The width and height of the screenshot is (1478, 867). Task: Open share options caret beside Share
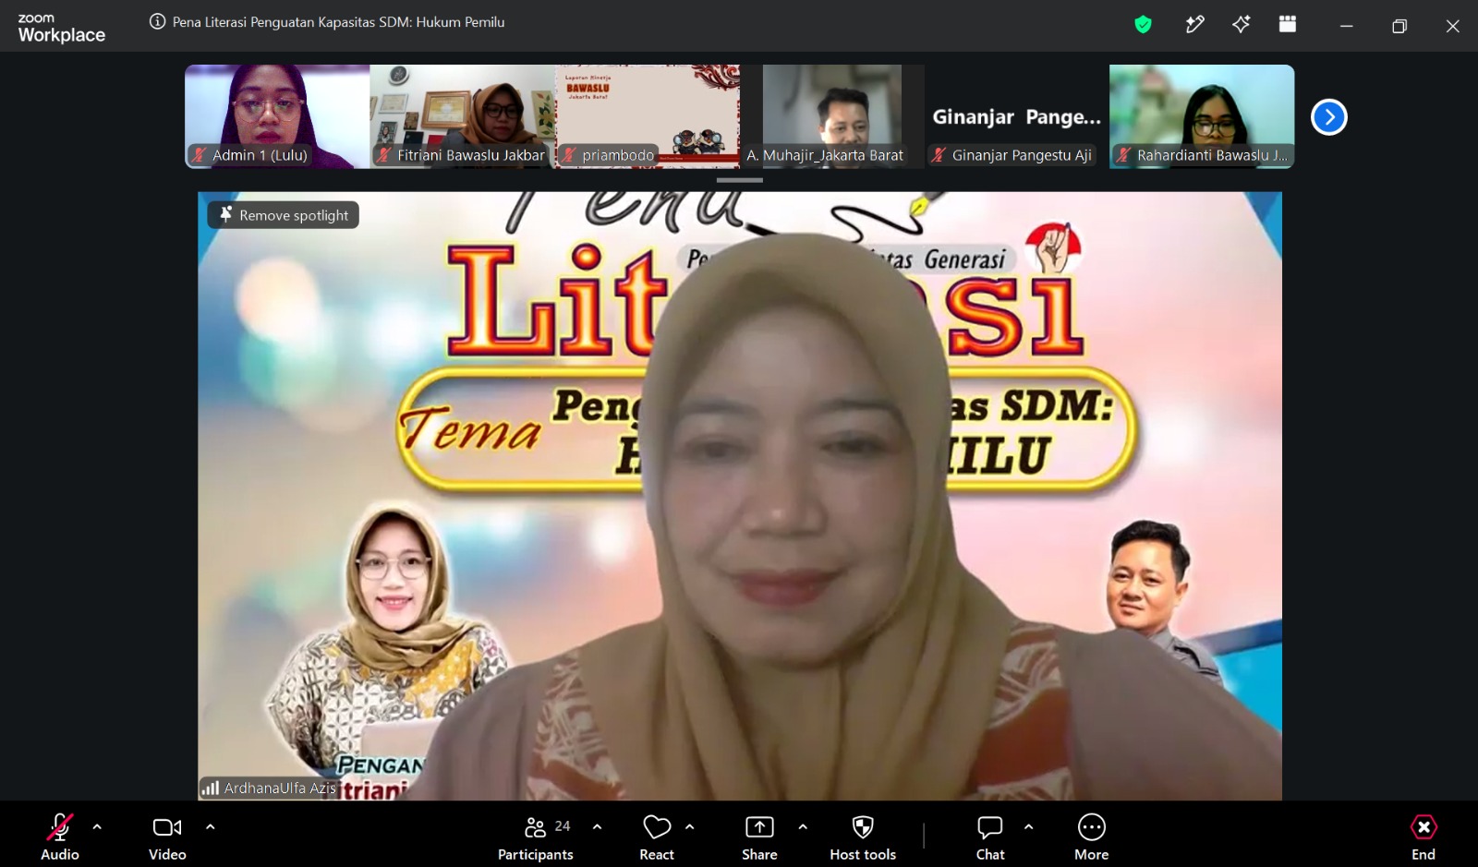click(802, 826)
